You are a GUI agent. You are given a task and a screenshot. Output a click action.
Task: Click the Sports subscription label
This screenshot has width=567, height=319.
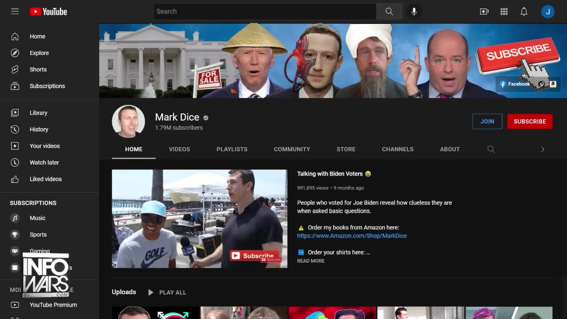tap(38, 234)
